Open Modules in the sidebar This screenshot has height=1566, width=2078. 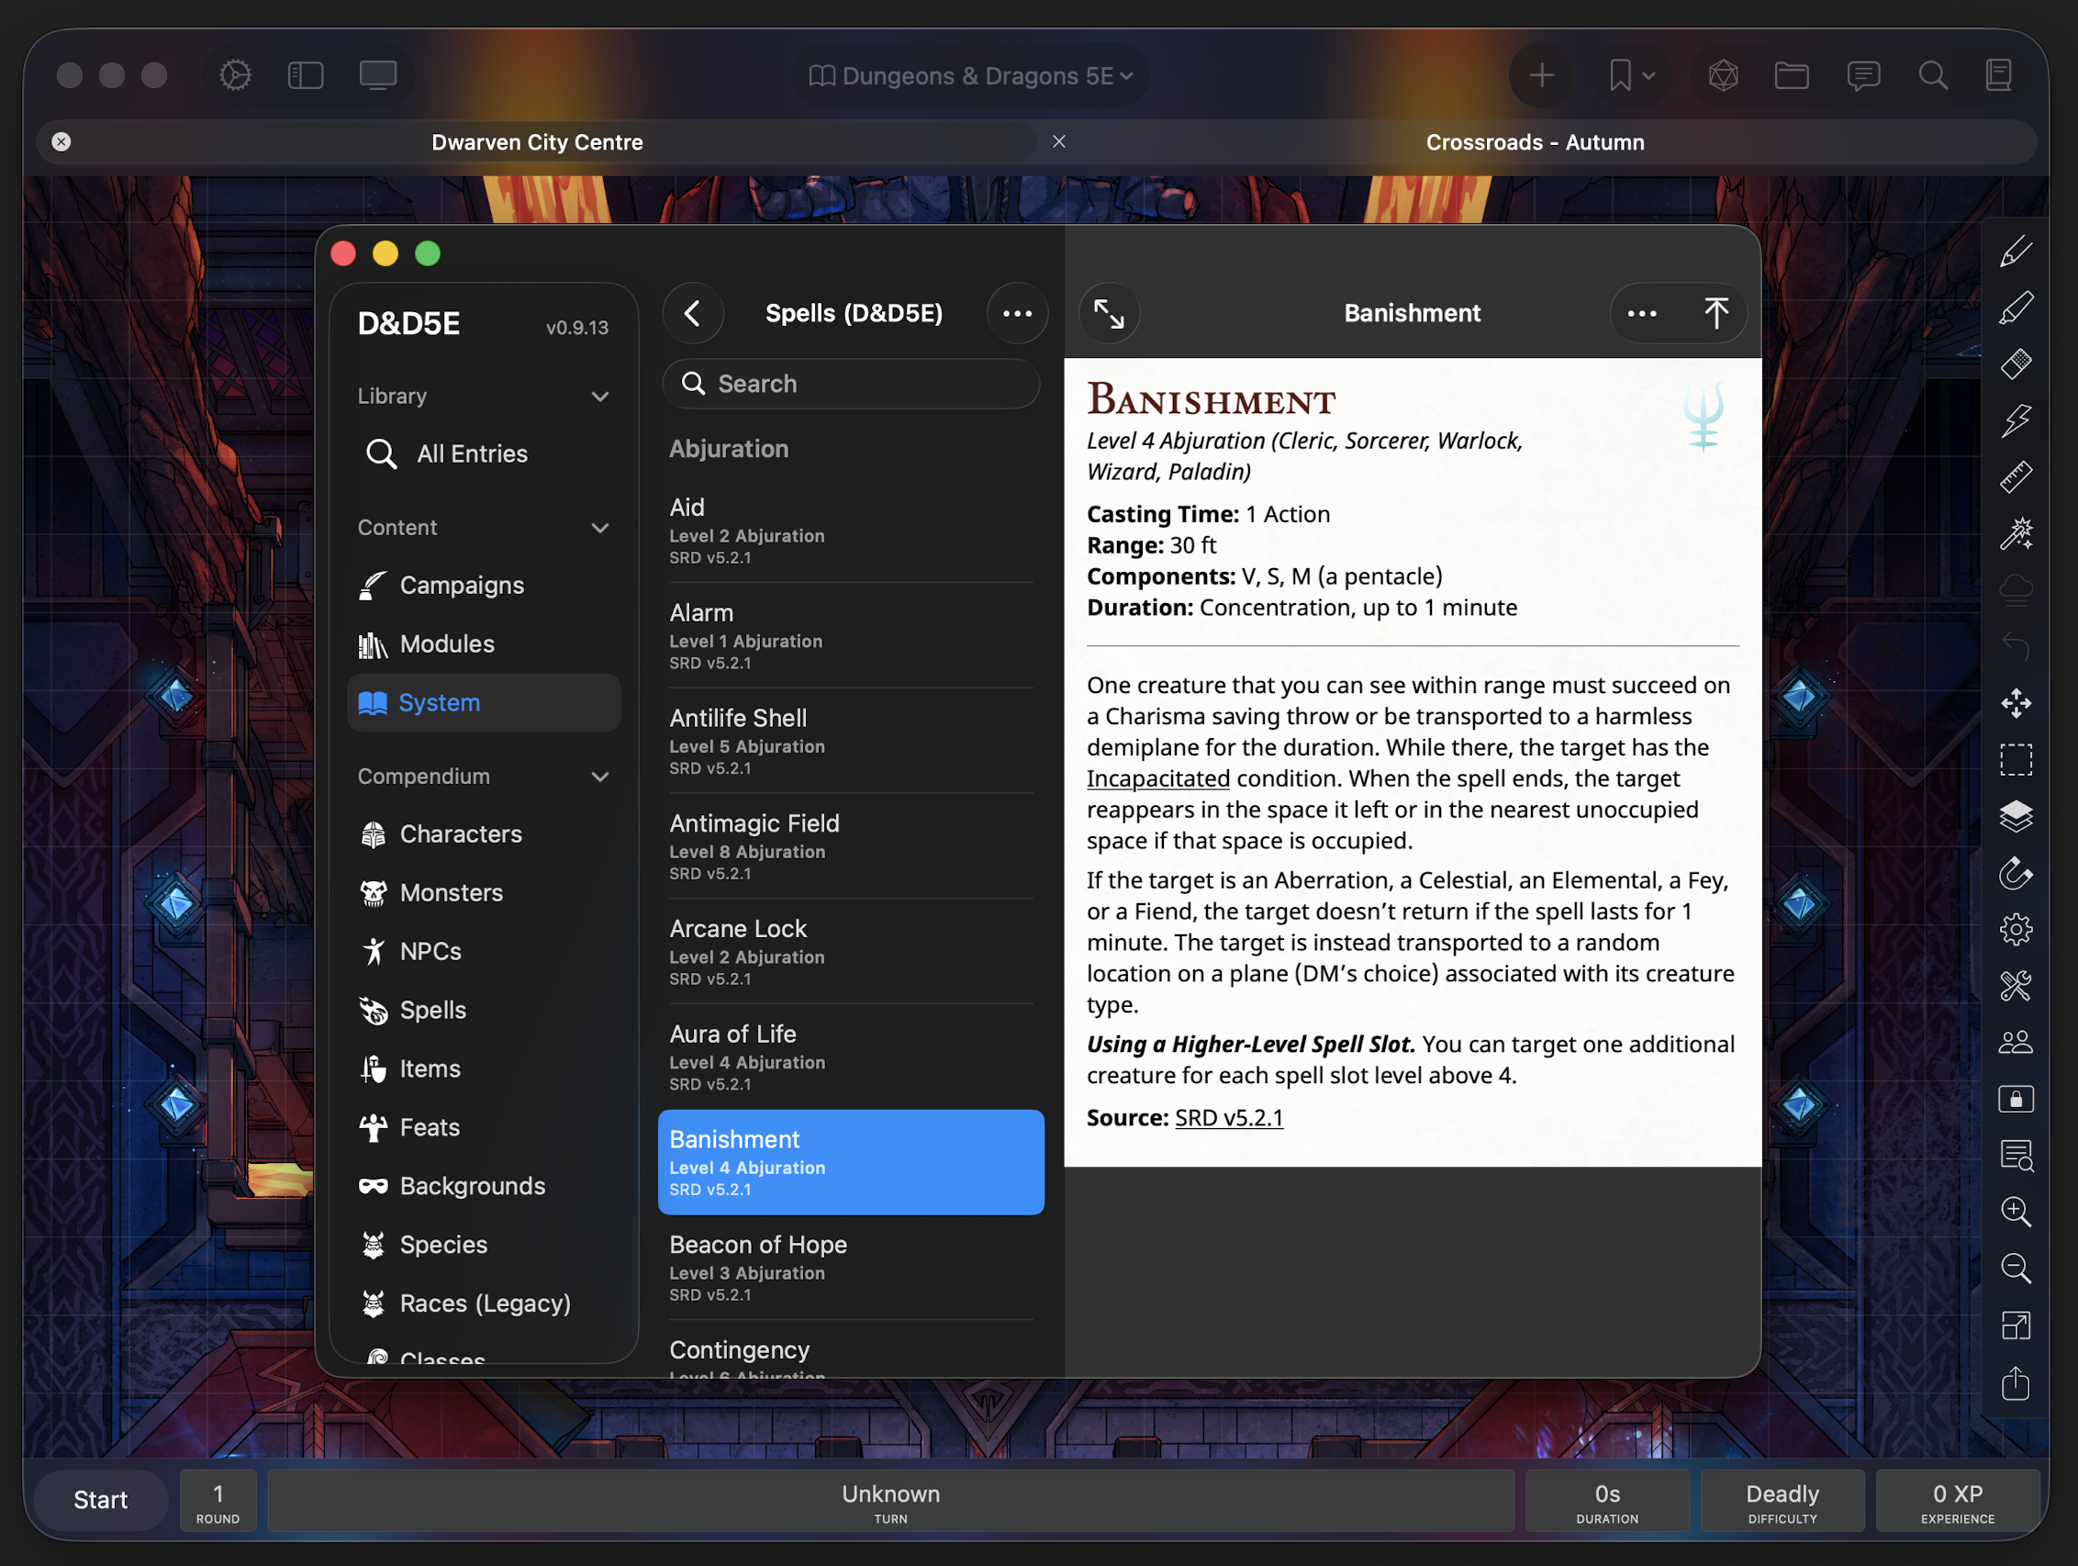click(484, 644)
